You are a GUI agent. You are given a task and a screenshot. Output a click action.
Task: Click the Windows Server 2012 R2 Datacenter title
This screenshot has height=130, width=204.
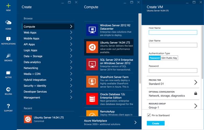[115, 27]
